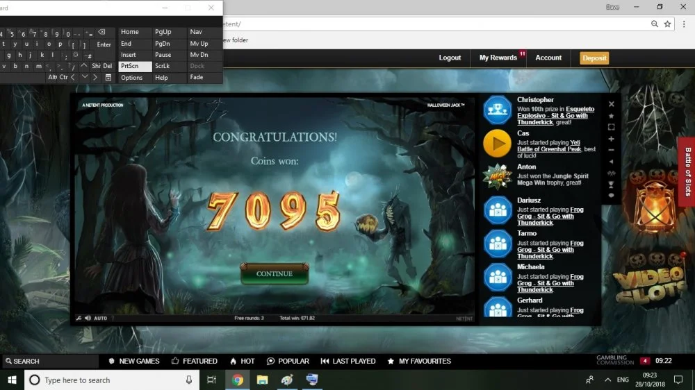Image resolution: width=695 pixels, height=390 pixels.
Task: Click the orange Deposit button
Action: [x=594, y=58]
